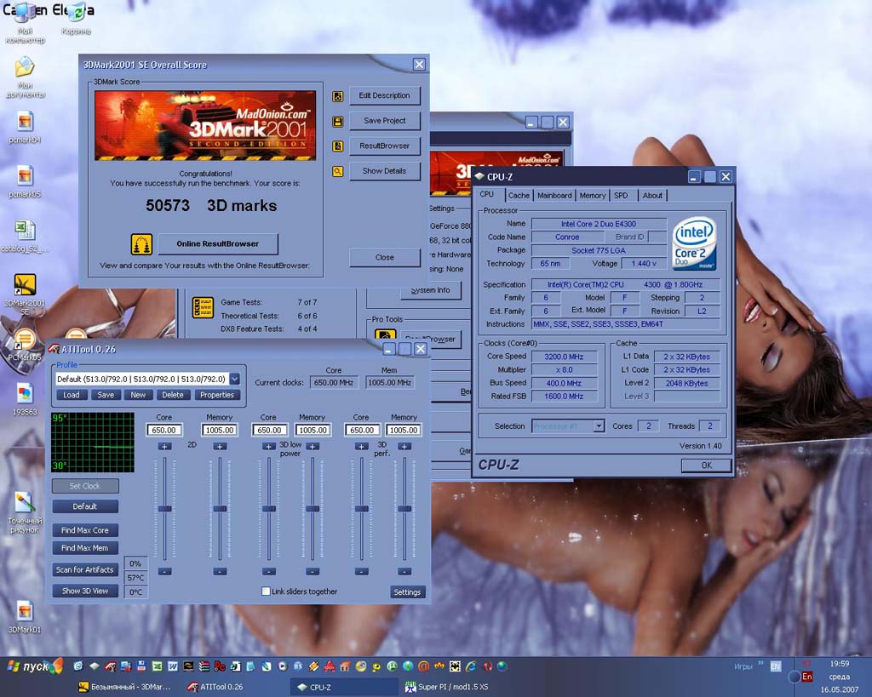Viewport: 872px width, 697px height.
Task: Open the About tab in CPU-Z
Action: coord(652,196)
